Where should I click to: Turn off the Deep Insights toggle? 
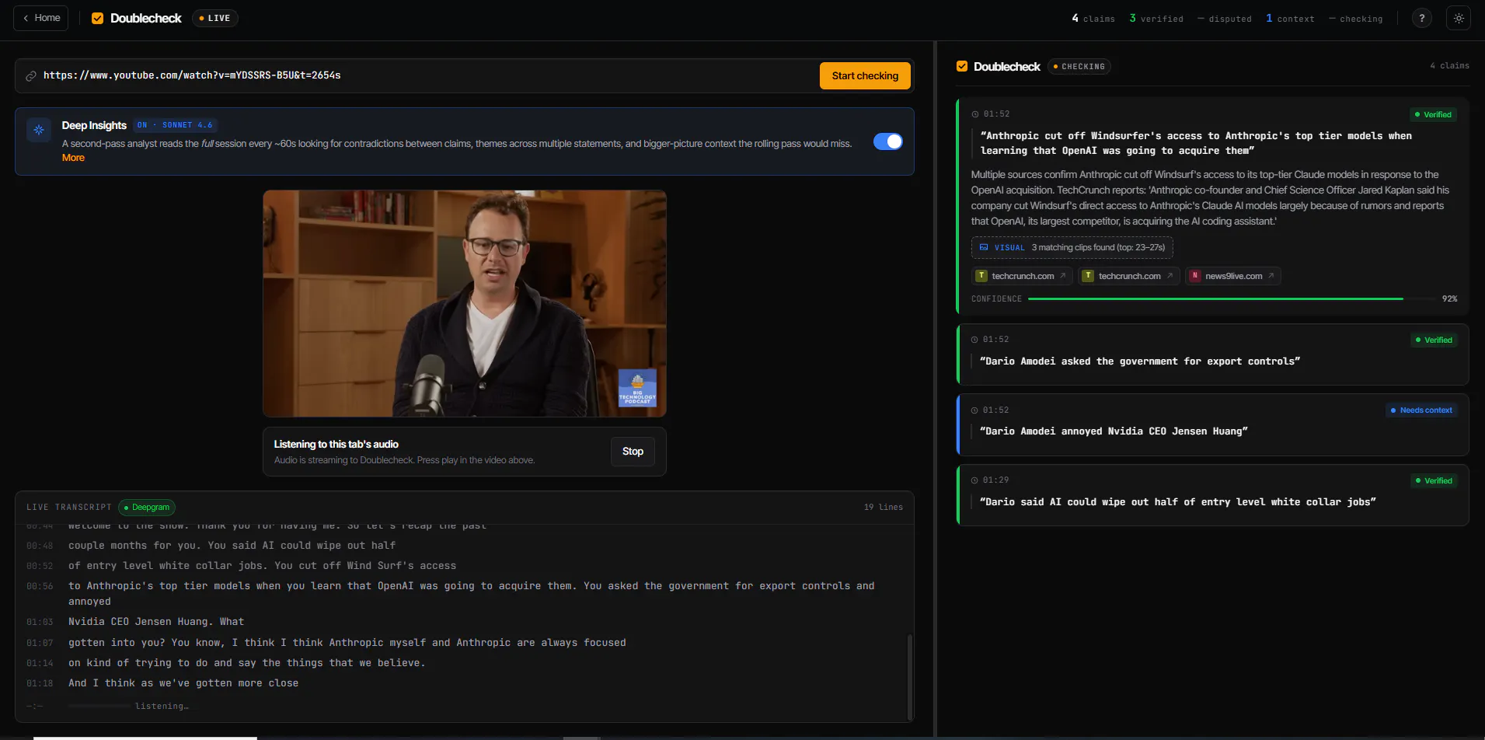(887, 141)
